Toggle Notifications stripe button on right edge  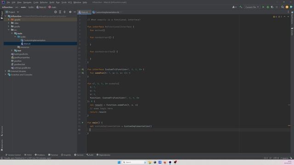[x=292, y=18]
